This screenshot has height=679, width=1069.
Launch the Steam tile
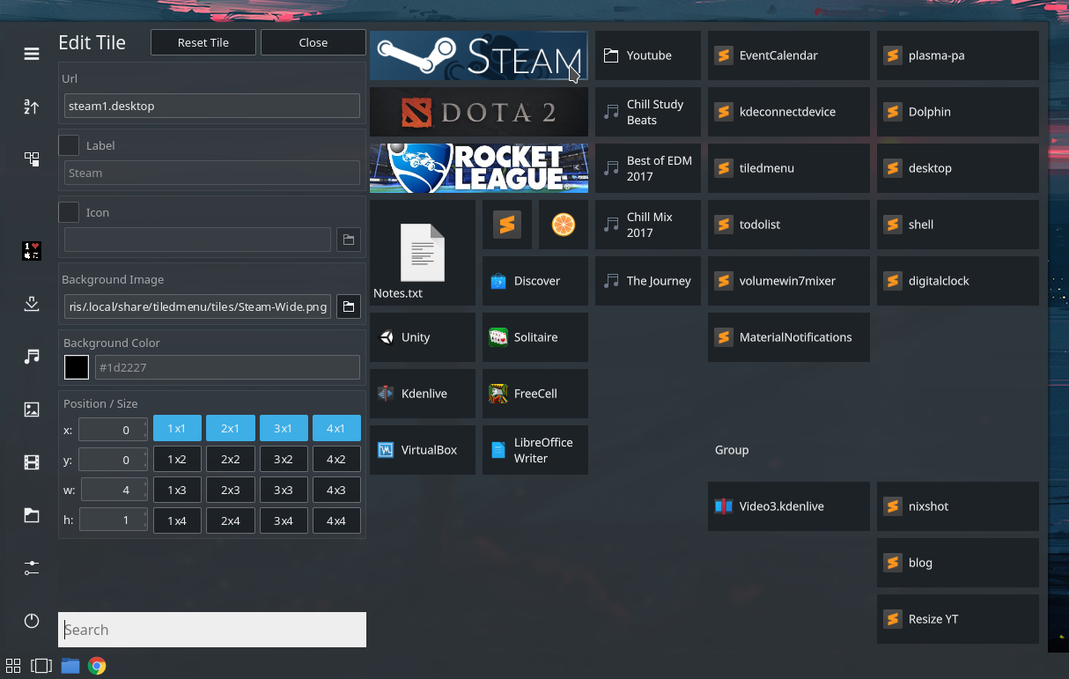(x=479, y=55)
